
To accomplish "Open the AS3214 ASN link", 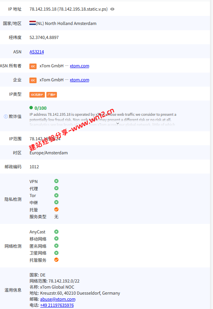I will [x=37, y=52].
